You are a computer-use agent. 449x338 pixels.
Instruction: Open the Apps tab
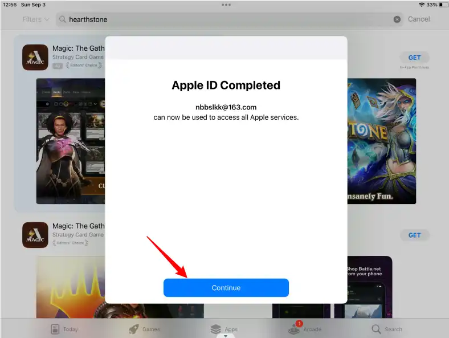[224, 329]
